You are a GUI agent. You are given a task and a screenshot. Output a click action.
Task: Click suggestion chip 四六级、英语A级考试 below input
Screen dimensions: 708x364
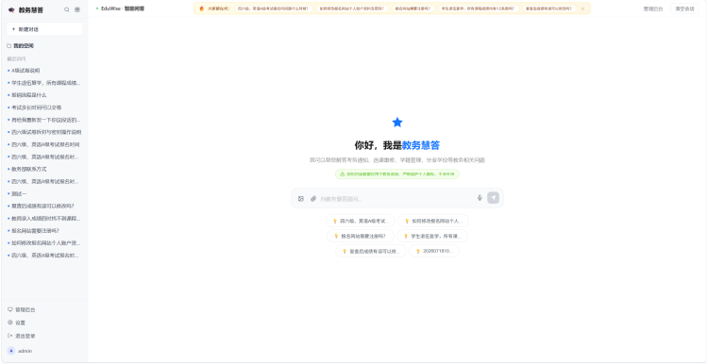(x=361, y=221)
